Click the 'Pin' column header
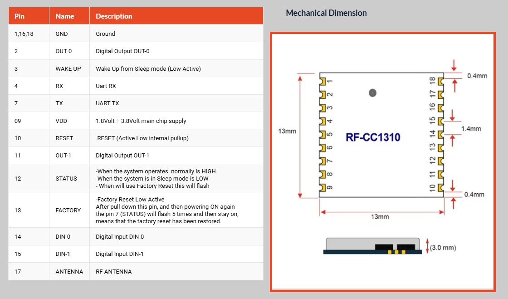The width and height of the screenshot is (508, 299). point(29,16)
